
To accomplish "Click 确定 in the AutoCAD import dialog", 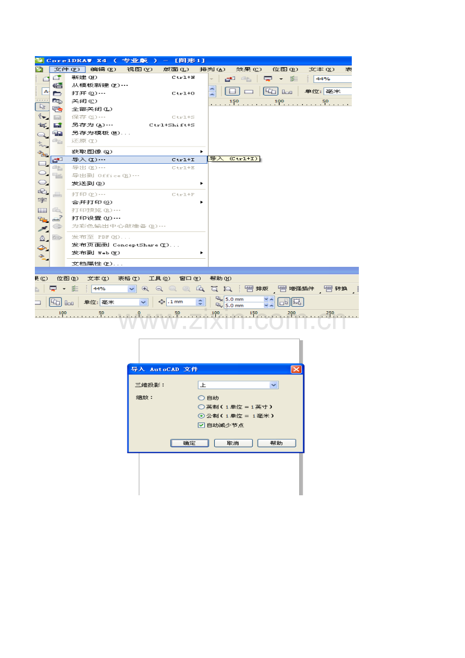I will point(190,443).
